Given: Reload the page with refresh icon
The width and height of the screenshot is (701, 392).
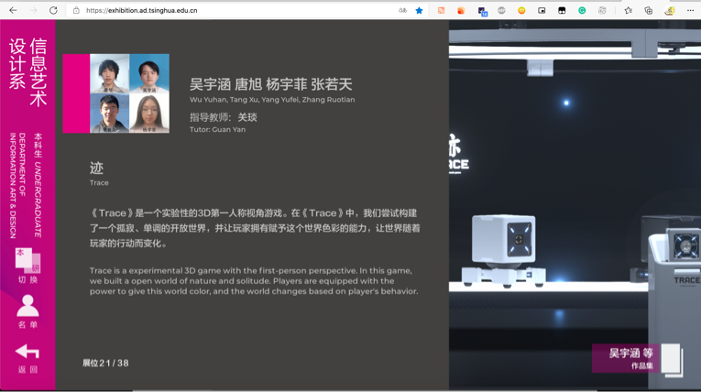Looking at the screenshot, I should (53, 11).
